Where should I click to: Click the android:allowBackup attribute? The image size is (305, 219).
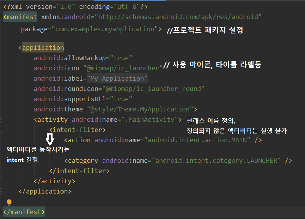[x=70, y=58]
